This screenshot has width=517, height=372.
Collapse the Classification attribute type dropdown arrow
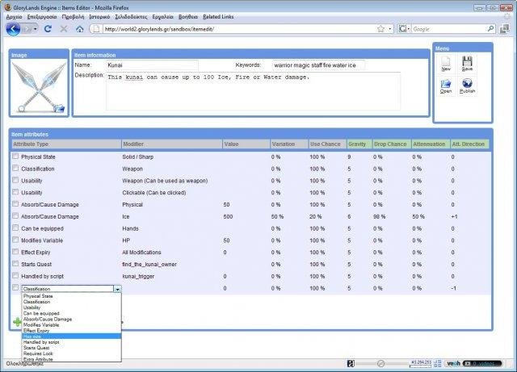click(117, 288)
